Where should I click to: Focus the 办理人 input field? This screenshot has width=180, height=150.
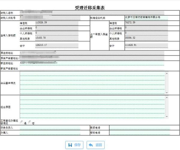pyautogui.click(x=50, y=133)
